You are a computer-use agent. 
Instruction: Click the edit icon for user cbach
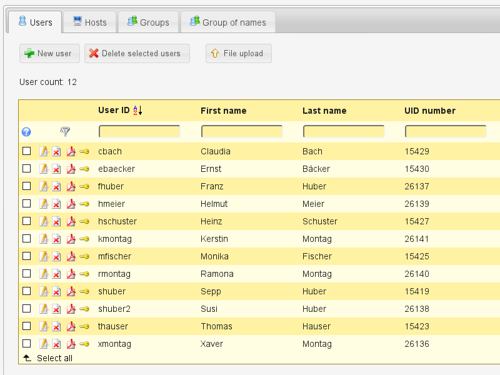tap(44, 151)
